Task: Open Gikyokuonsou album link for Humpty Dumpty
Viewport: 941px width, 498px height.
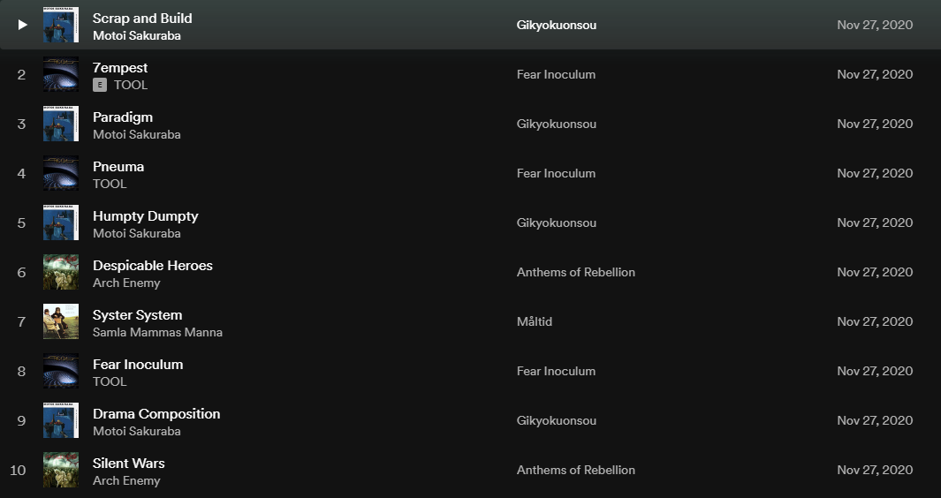Action: [556, 223]
